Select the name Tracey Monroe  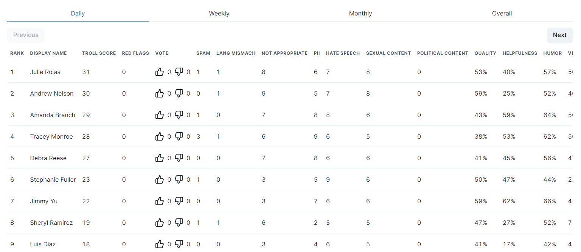pos(51,136)
